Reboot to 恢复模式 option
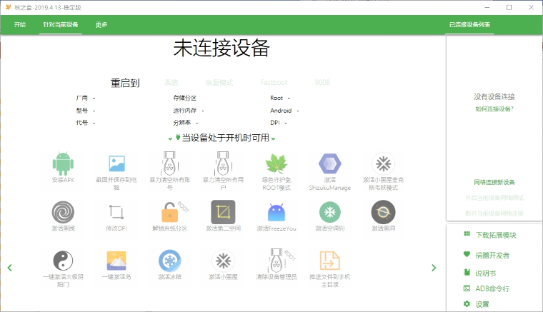This screenshot has height=312, width=543. click(x=219, y=82)
